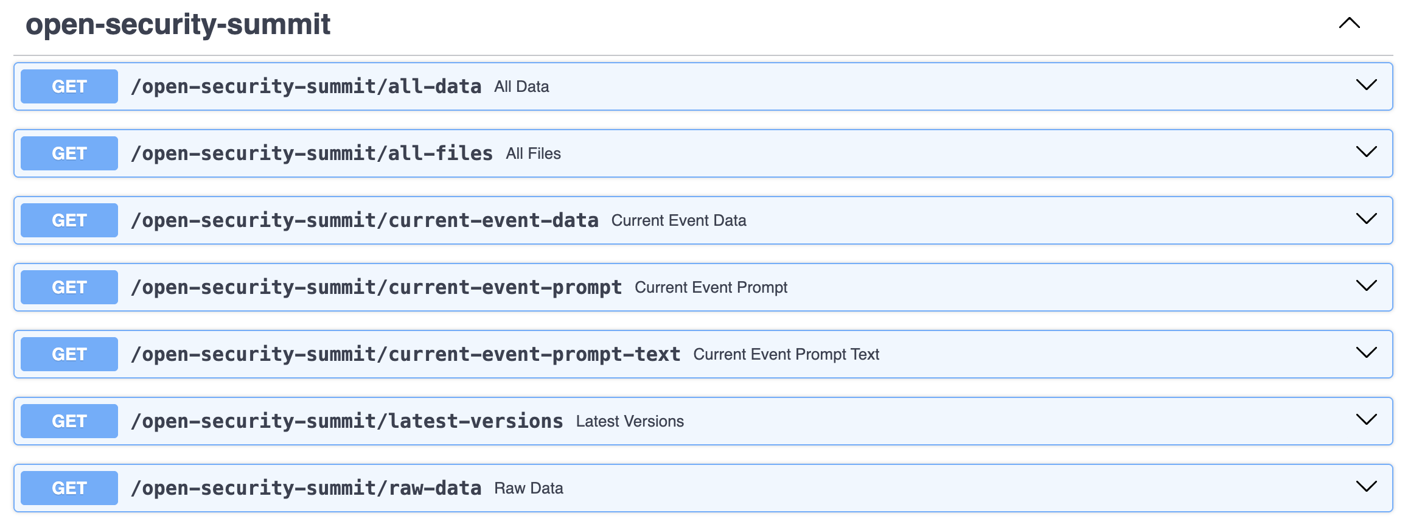Open the /open-security-summit/raw-data path
This screenshot has width=1408, height=527.
pyautogui.click(x=306, y=488)
